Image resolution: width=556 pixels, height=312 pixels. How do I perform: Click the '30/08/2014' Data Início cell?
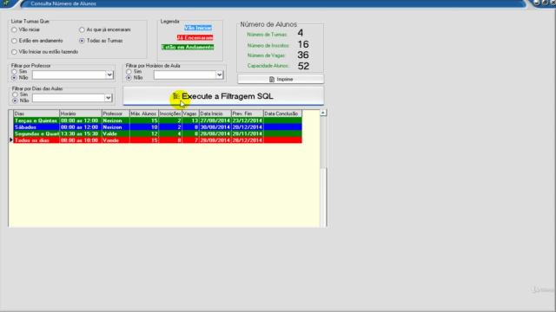tap(215, 127)
